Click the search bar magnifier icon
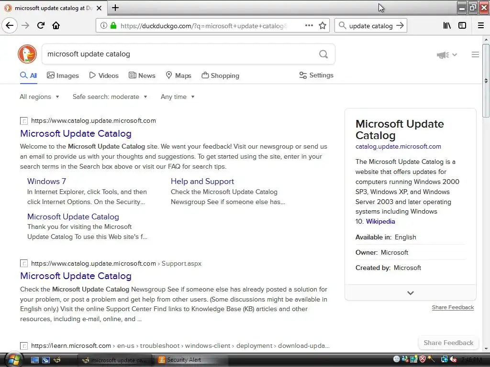Image resolution: width=490 pixels, height=367 pixels. [x=343, y=26]
